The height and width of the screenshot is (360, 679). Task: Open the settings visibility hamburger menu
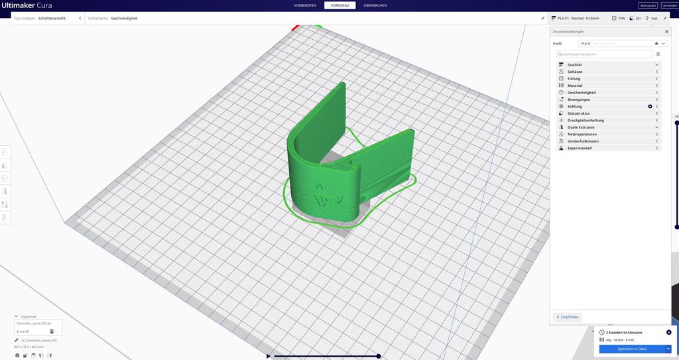tap(658, 54)
